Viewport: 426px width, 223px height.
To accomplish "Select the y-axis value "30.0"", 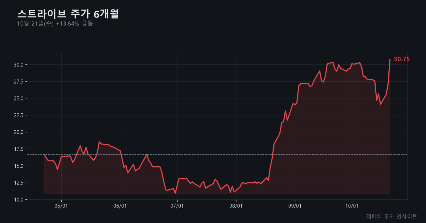I will 19,65.
